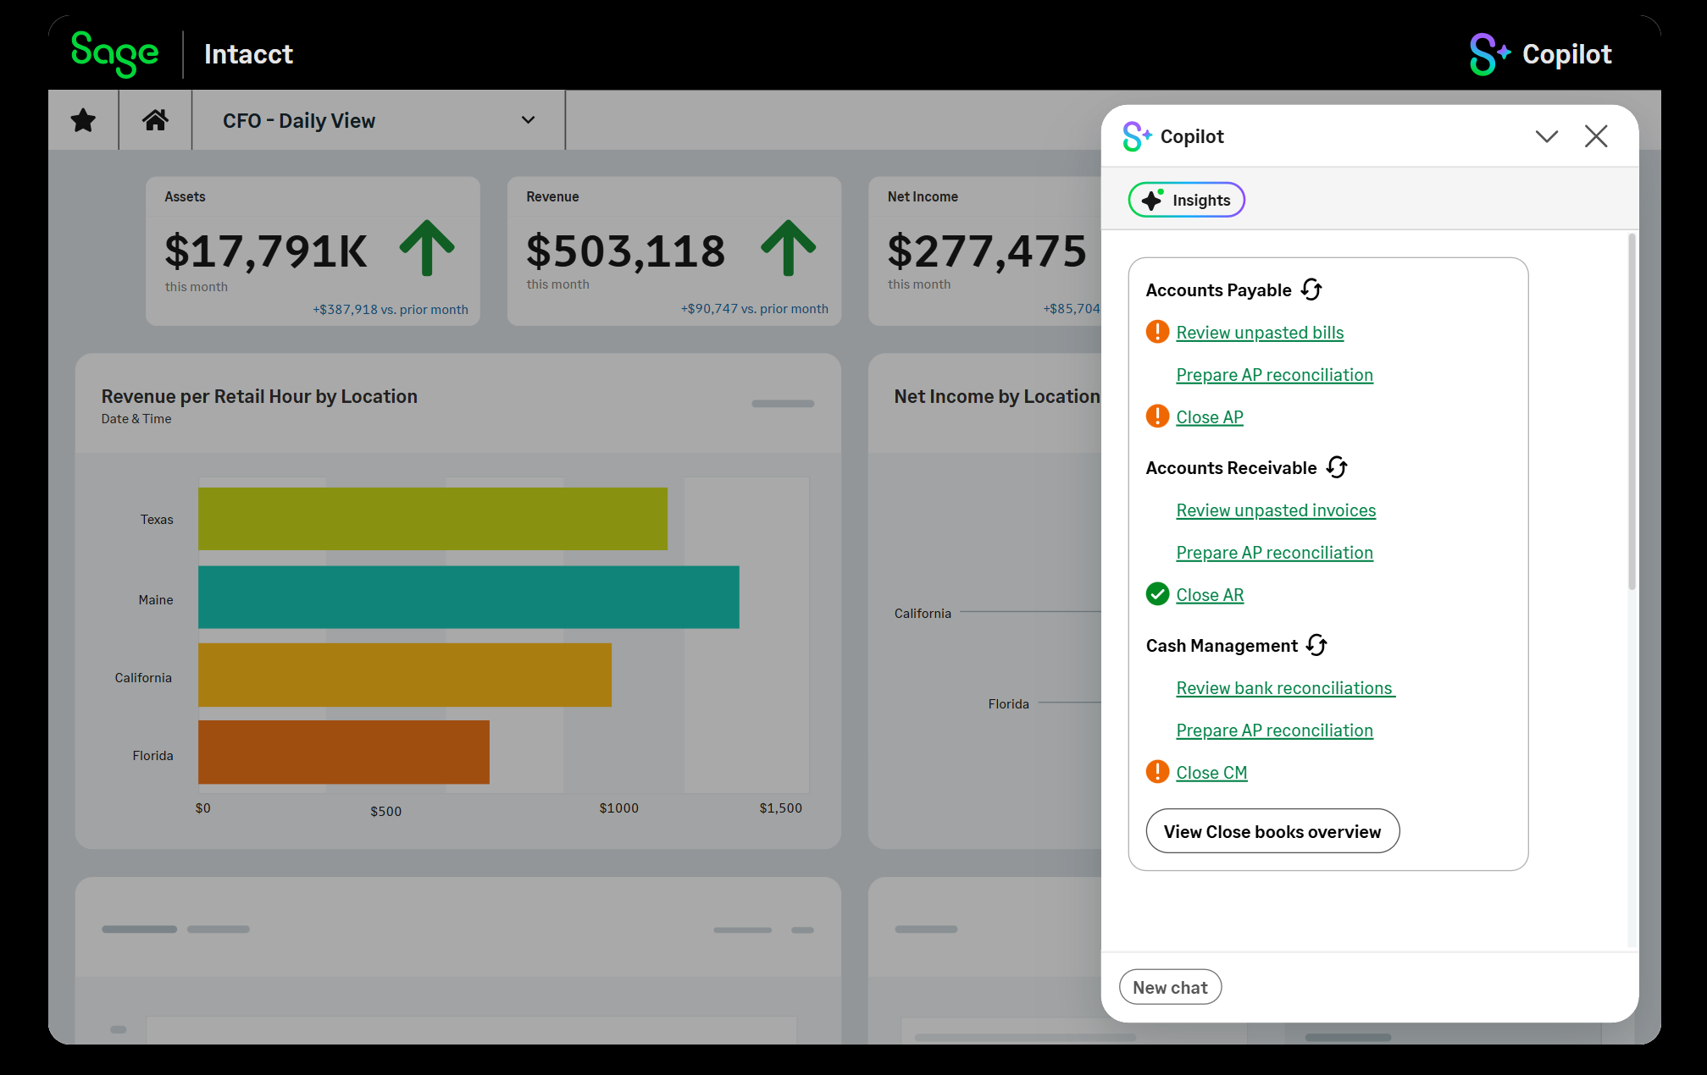Image resolution: width=1707 pixels, height=1075 pixels.
Task: Refresh the Accounts Payable section
Action: tap(1311, 289)
